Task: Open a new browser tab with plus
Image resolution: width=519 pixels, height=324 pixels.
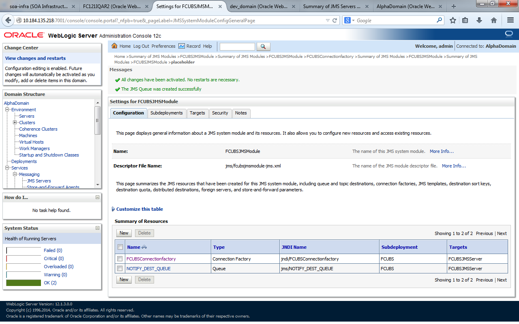Action: tap(453, 6)
